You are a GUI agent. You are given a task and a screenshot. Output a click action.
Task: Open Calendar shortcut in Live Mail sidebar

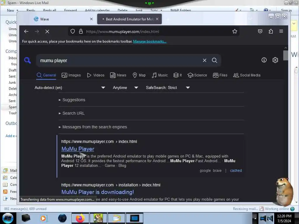(10, 178)
